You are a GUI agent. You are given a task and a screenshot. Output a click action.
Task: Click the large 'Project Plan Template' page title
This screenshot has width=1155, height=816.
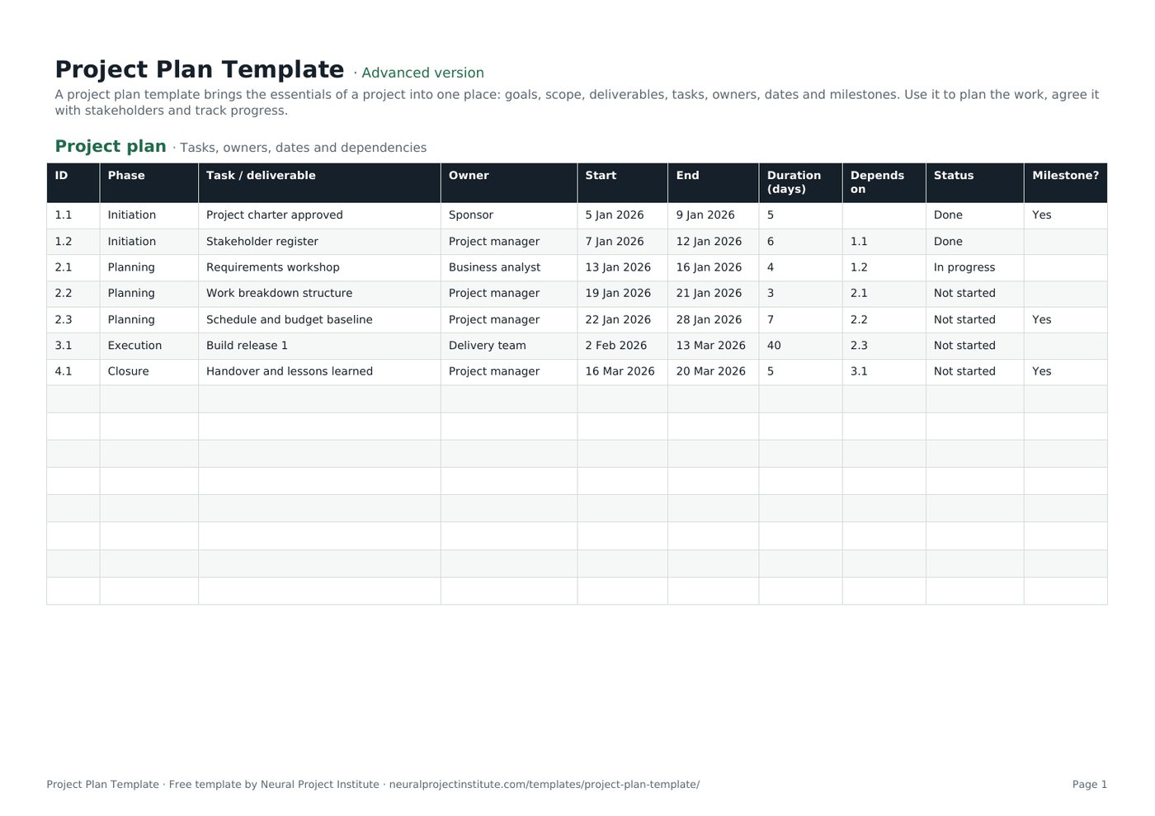(x=200, y=70)
